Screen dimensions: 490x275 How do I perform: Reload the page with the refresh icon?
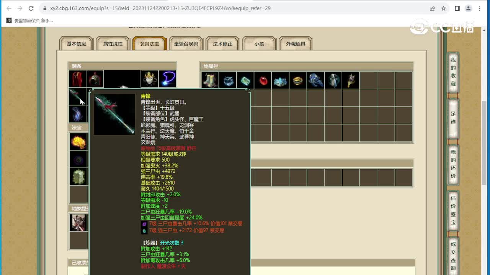(x=31, y=8)
